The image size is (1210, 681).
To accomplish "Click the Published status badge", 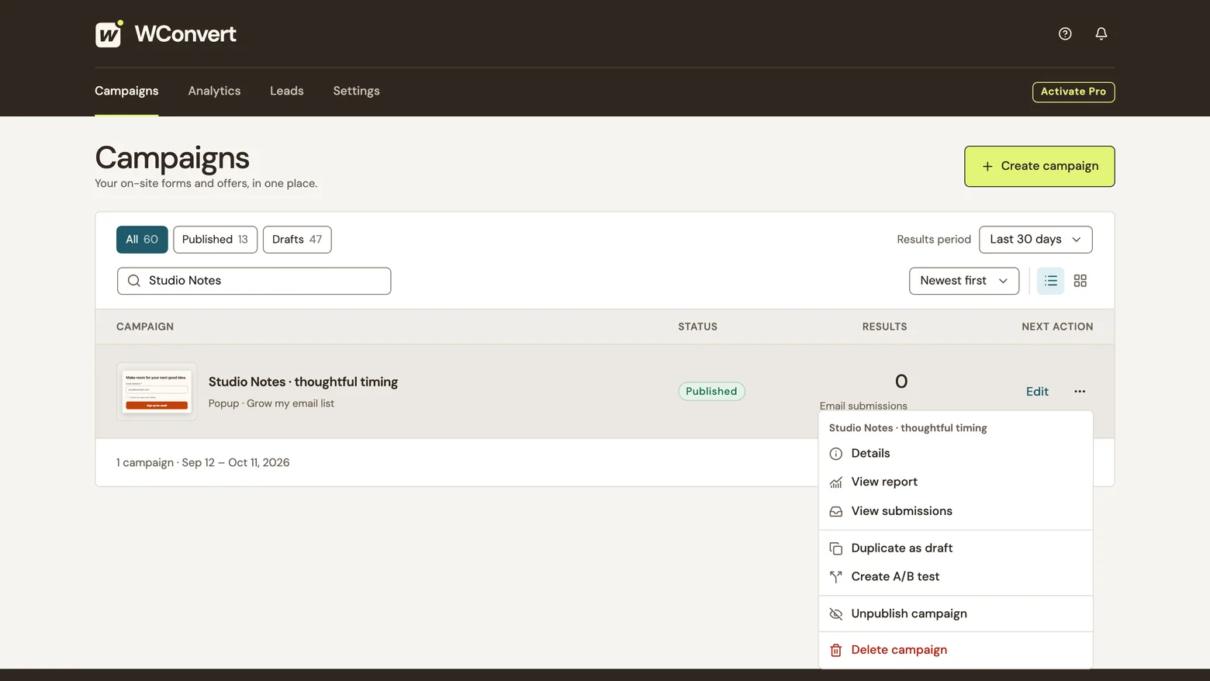I will pyautogui.click(x=711, y=392).
